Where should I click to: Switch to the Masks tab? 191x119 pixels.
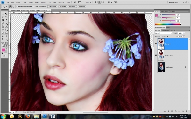point(169,27)
